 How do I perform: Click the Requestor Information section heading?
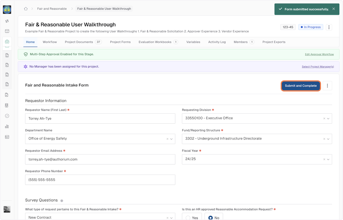(46, 101)
